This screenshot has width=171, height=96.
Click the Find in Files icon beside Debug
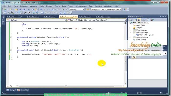click(88, 10)
